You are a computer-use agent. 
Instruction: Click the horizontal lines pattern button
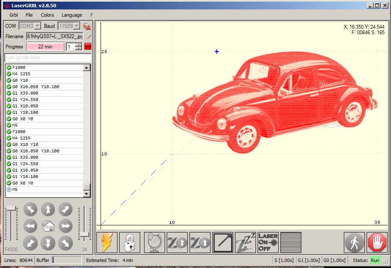[x=291, y=243]
